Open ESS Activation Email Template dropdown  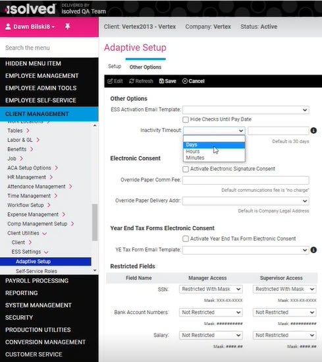pyautogui.click(x=246, y=110)
